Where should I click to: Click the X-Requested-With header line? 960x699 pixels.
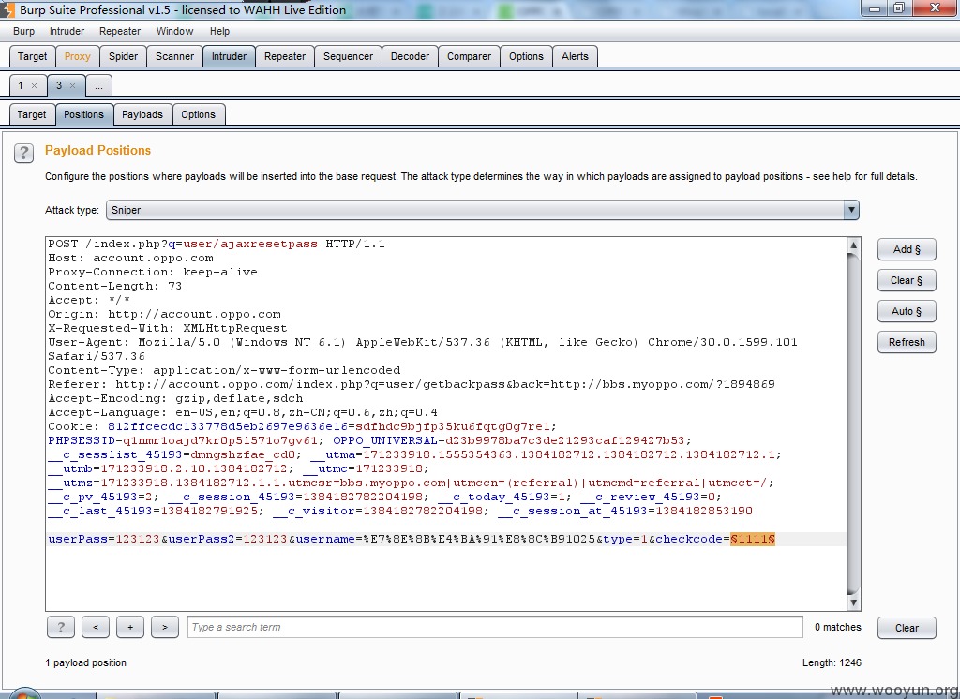click(168, 328)
